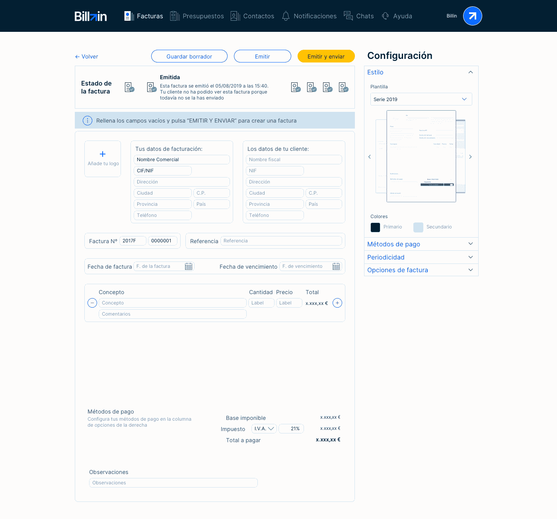Click the Nombre Comercial field
This screenshot has width=557, height=519.
coord(182,160)
